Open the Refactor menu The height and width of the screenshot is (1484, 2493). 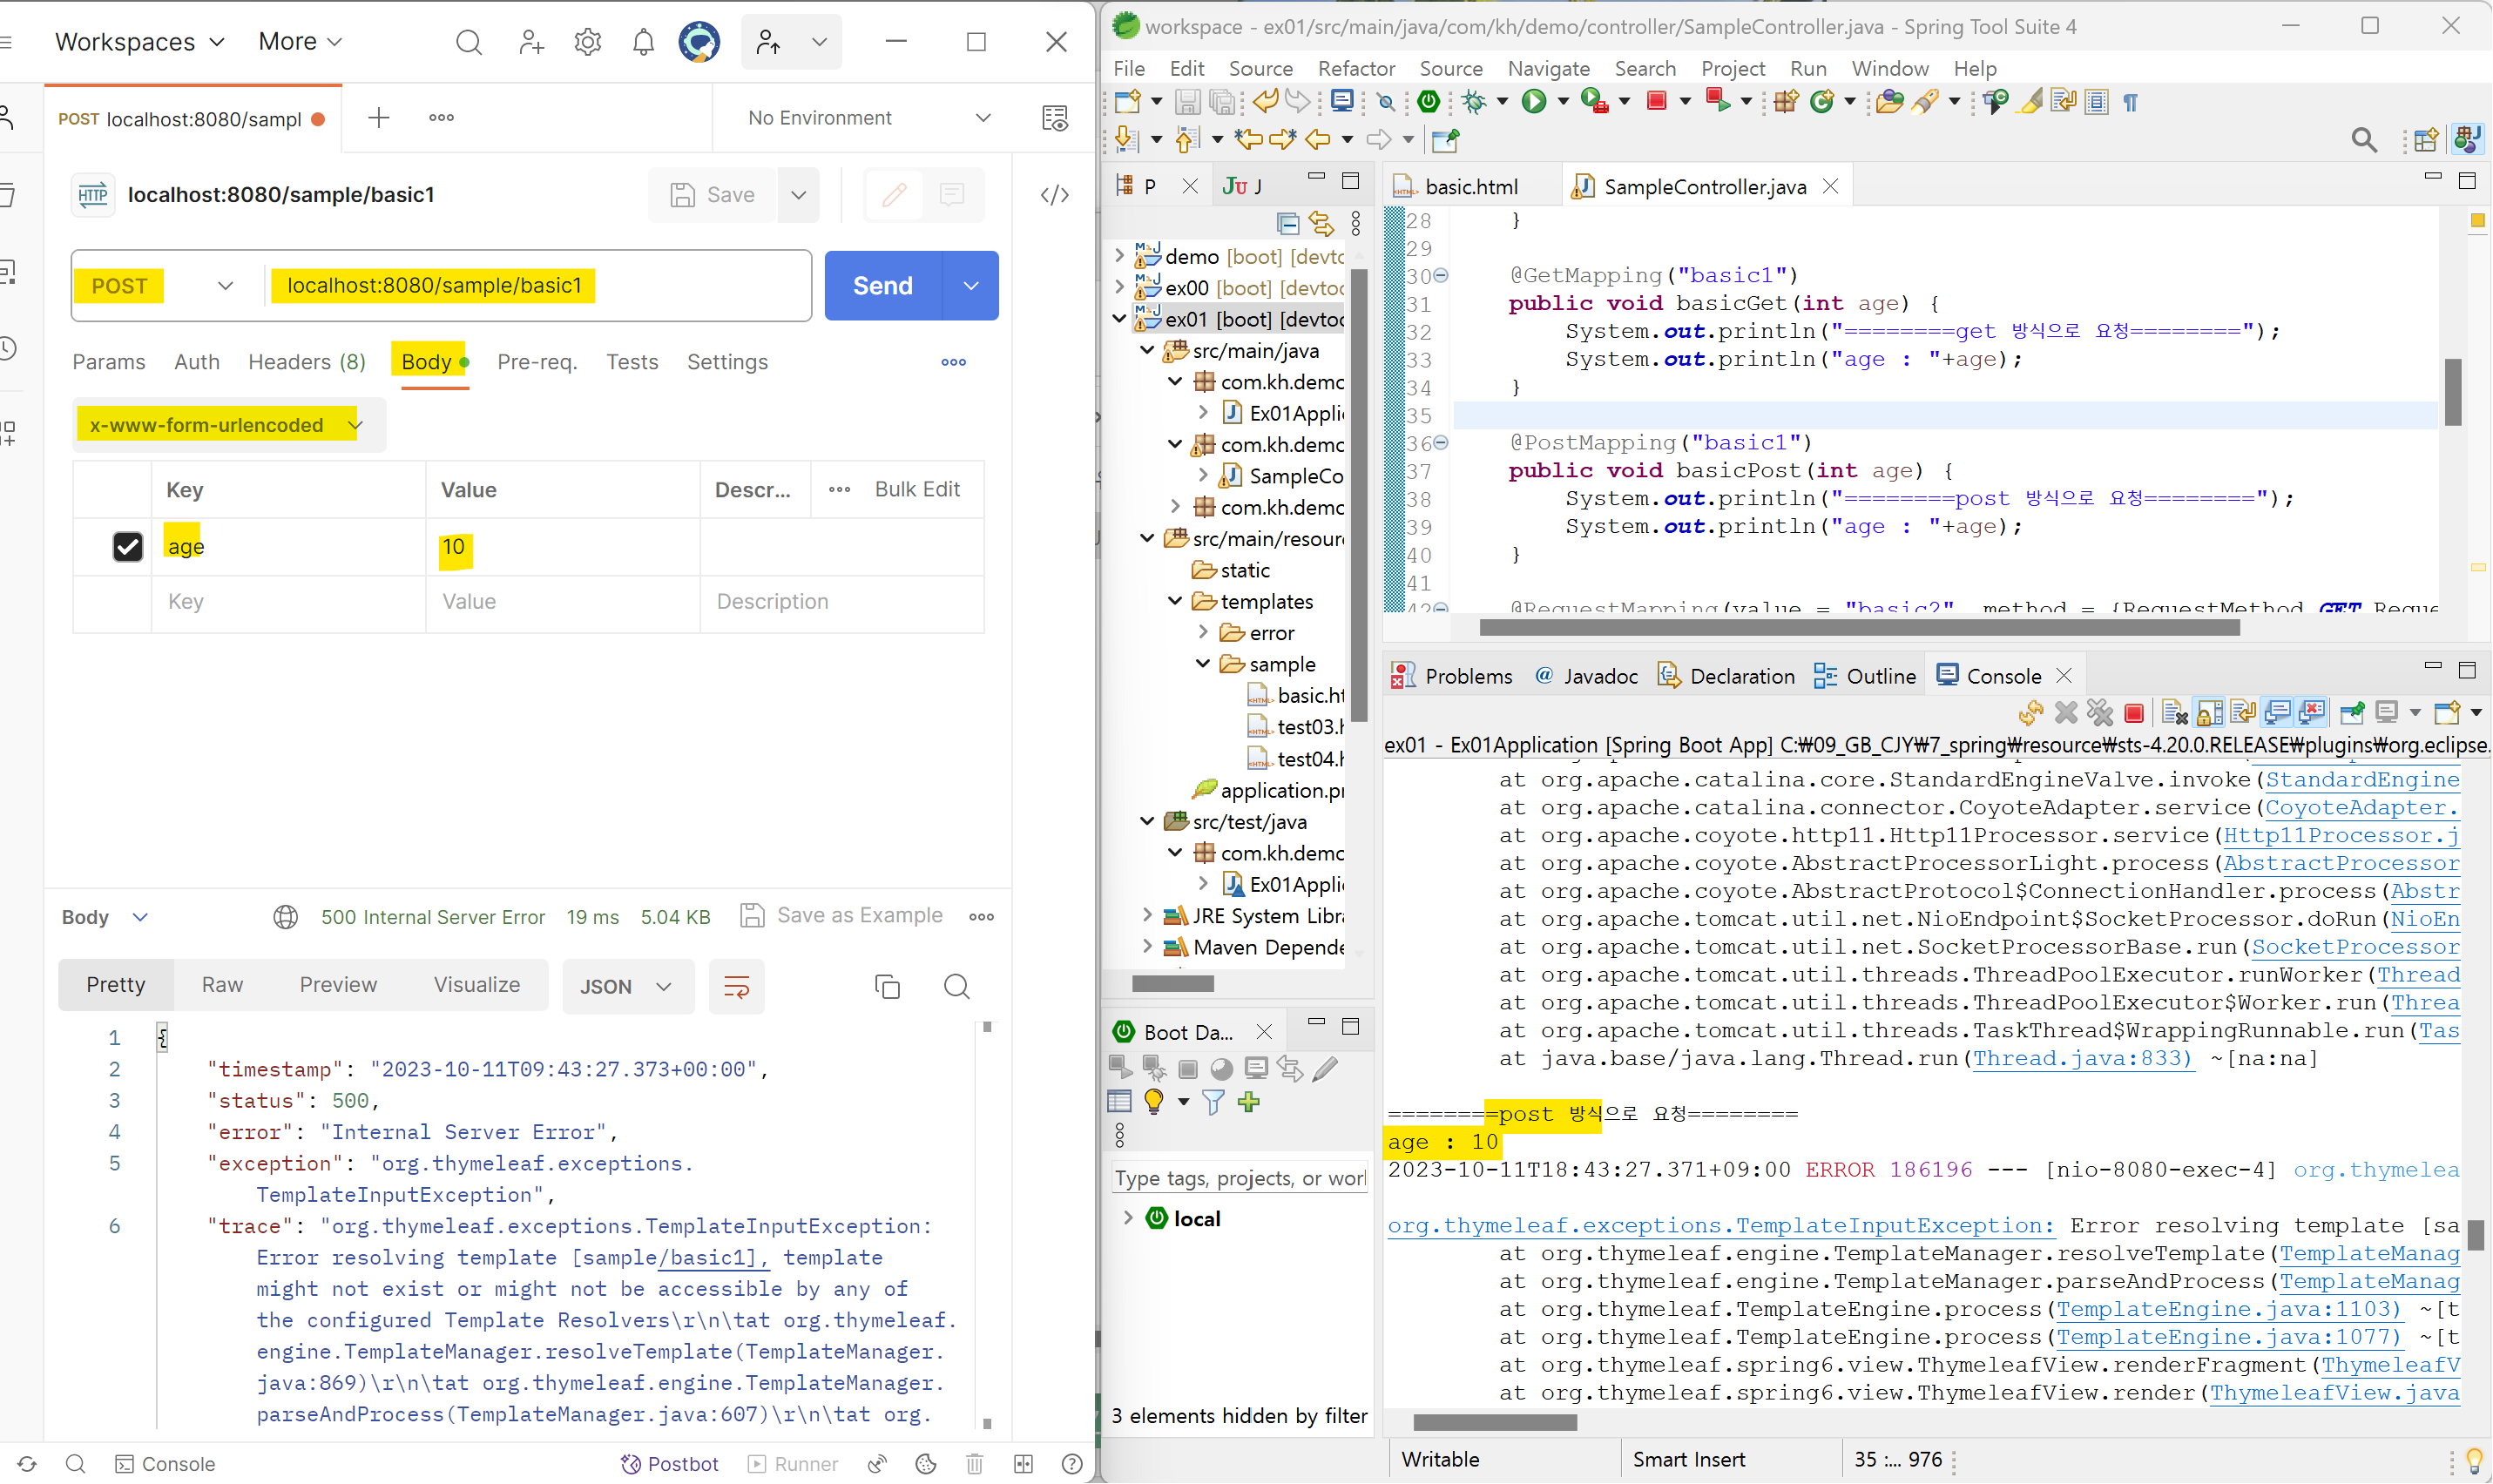tap(1355, 68)
